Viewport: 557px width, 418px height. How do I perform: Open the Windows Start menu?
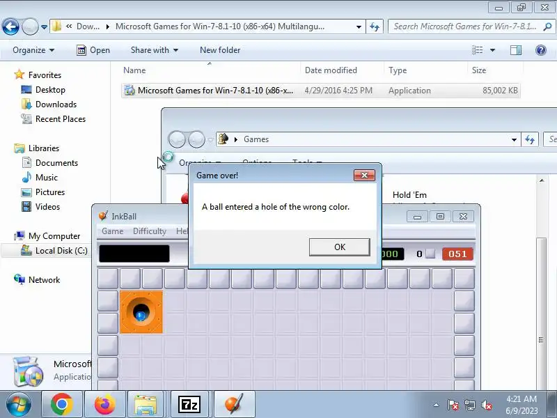18,404
